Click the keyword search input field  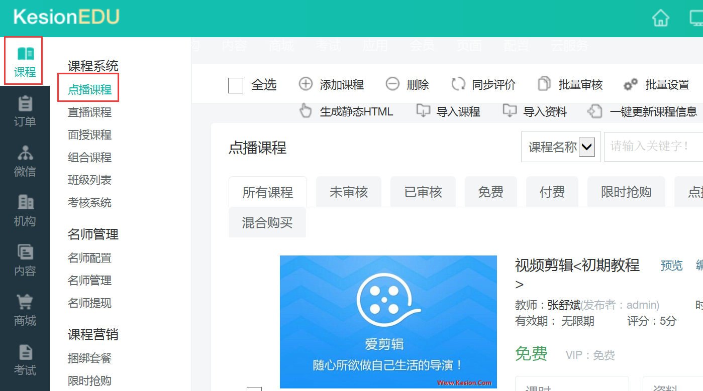653,147
